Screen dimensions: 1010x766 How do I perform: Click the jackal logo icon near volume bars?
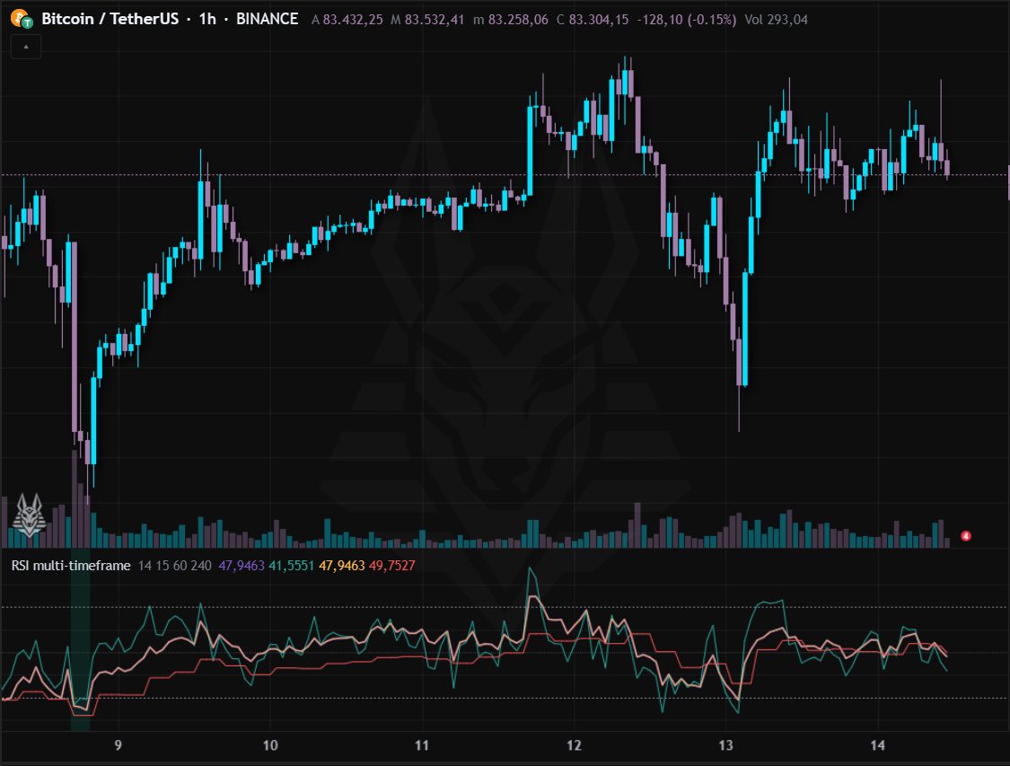click(29, 515)
